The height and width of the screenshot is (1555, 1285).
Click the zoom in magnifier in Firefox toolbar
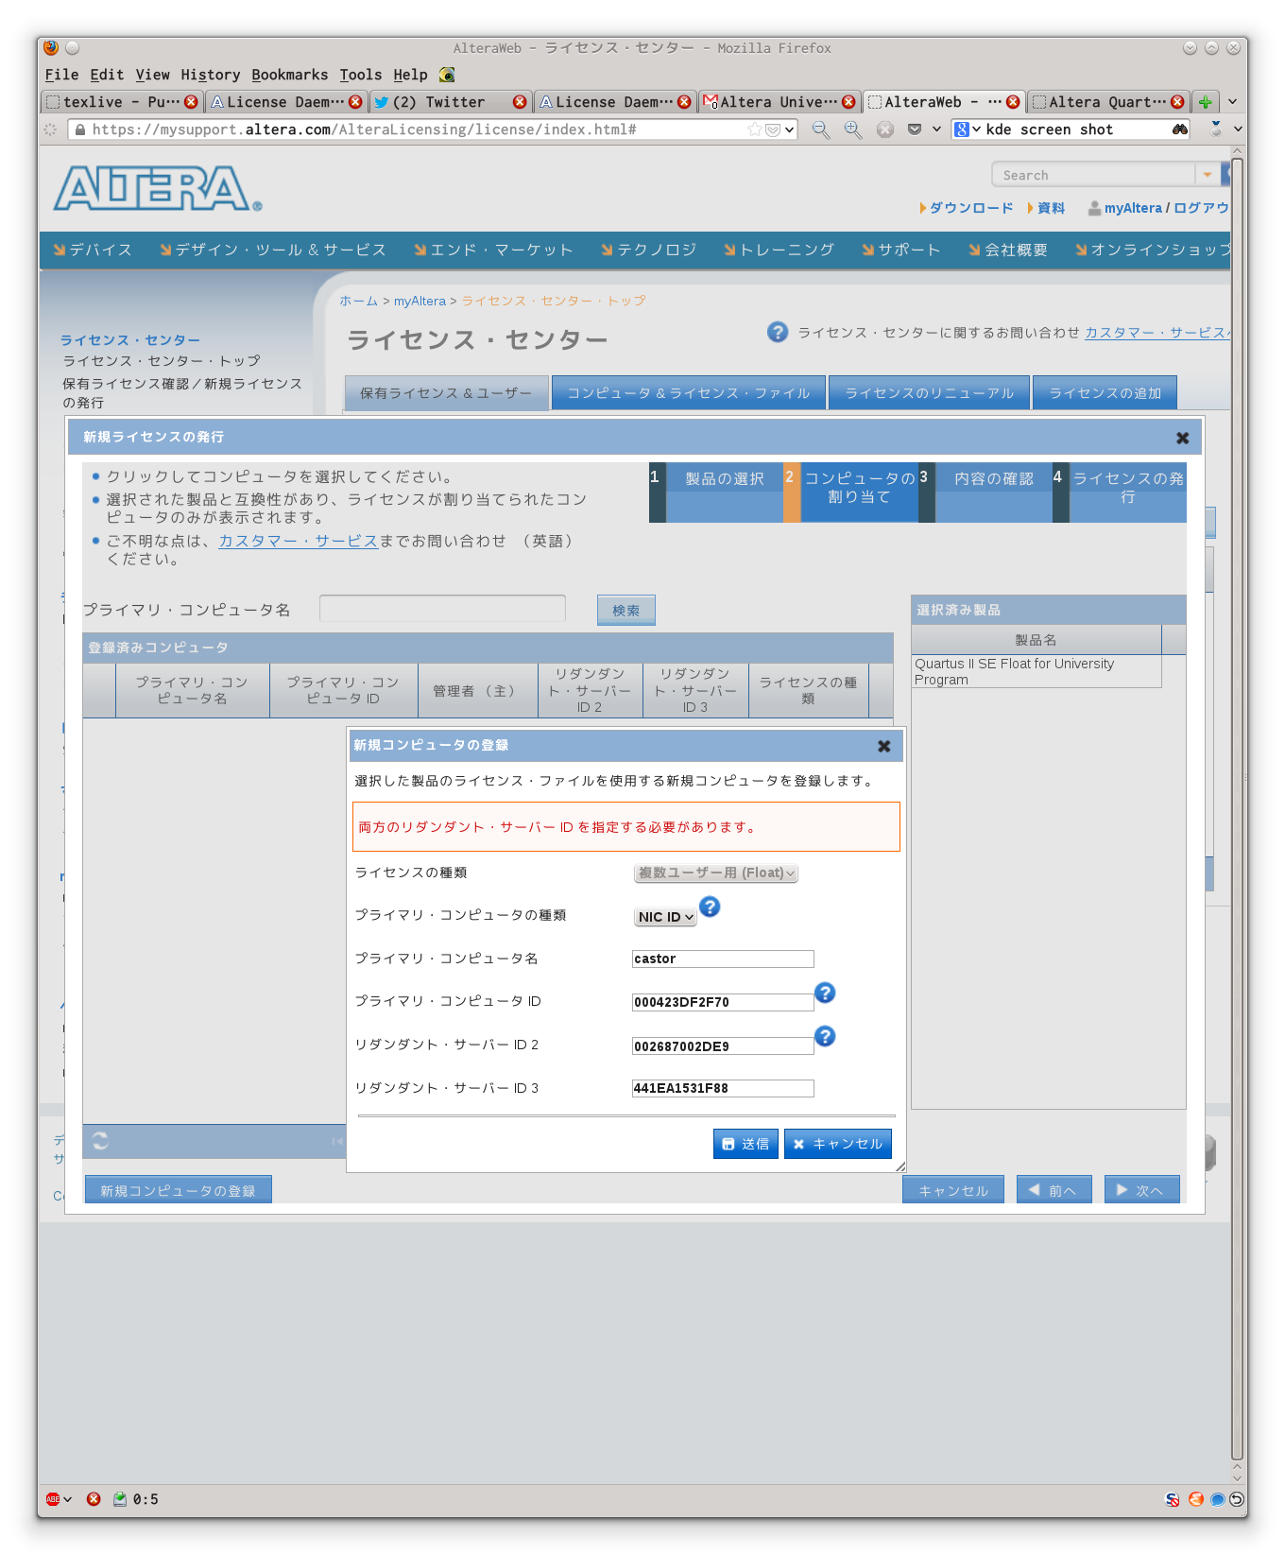[x=852, y=130]
